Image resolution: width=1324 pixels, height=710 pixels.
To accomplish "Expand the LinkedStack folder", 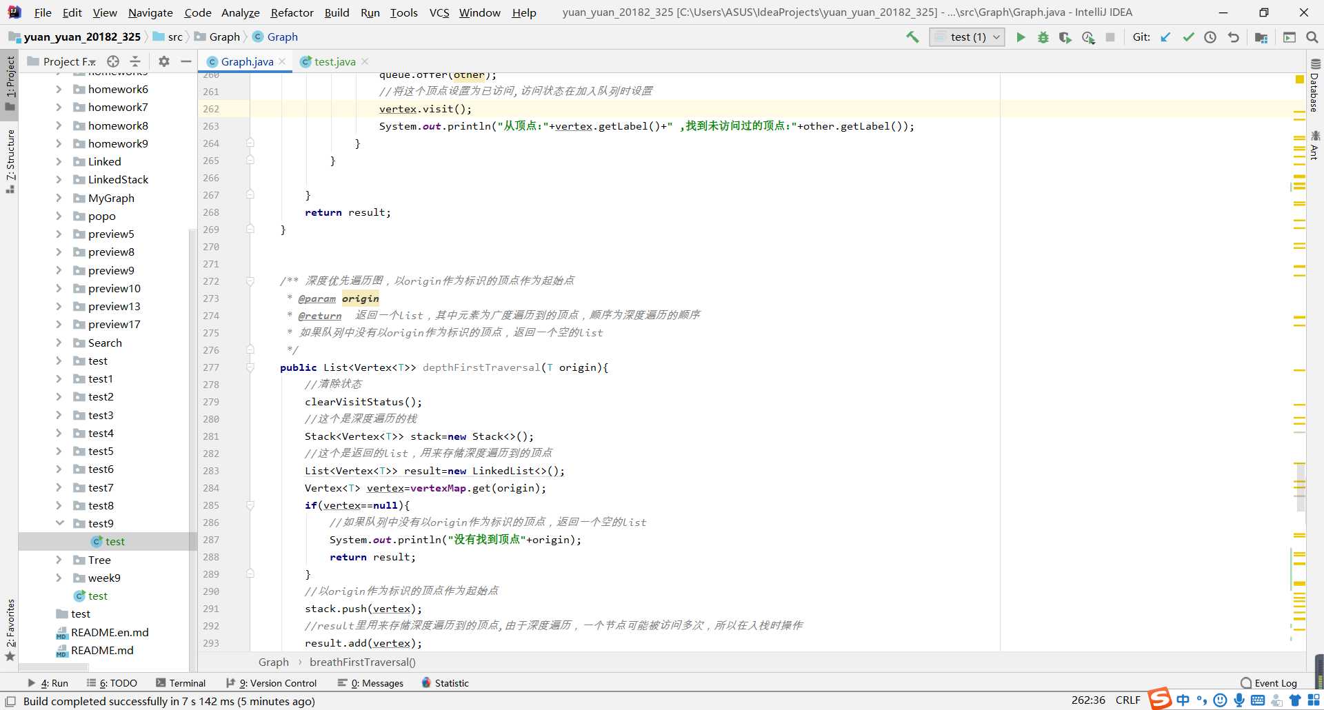I will pyautogui.click(x=59, y=179).
